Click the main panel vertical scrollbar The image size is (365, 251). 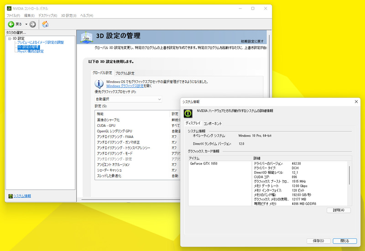269,65
